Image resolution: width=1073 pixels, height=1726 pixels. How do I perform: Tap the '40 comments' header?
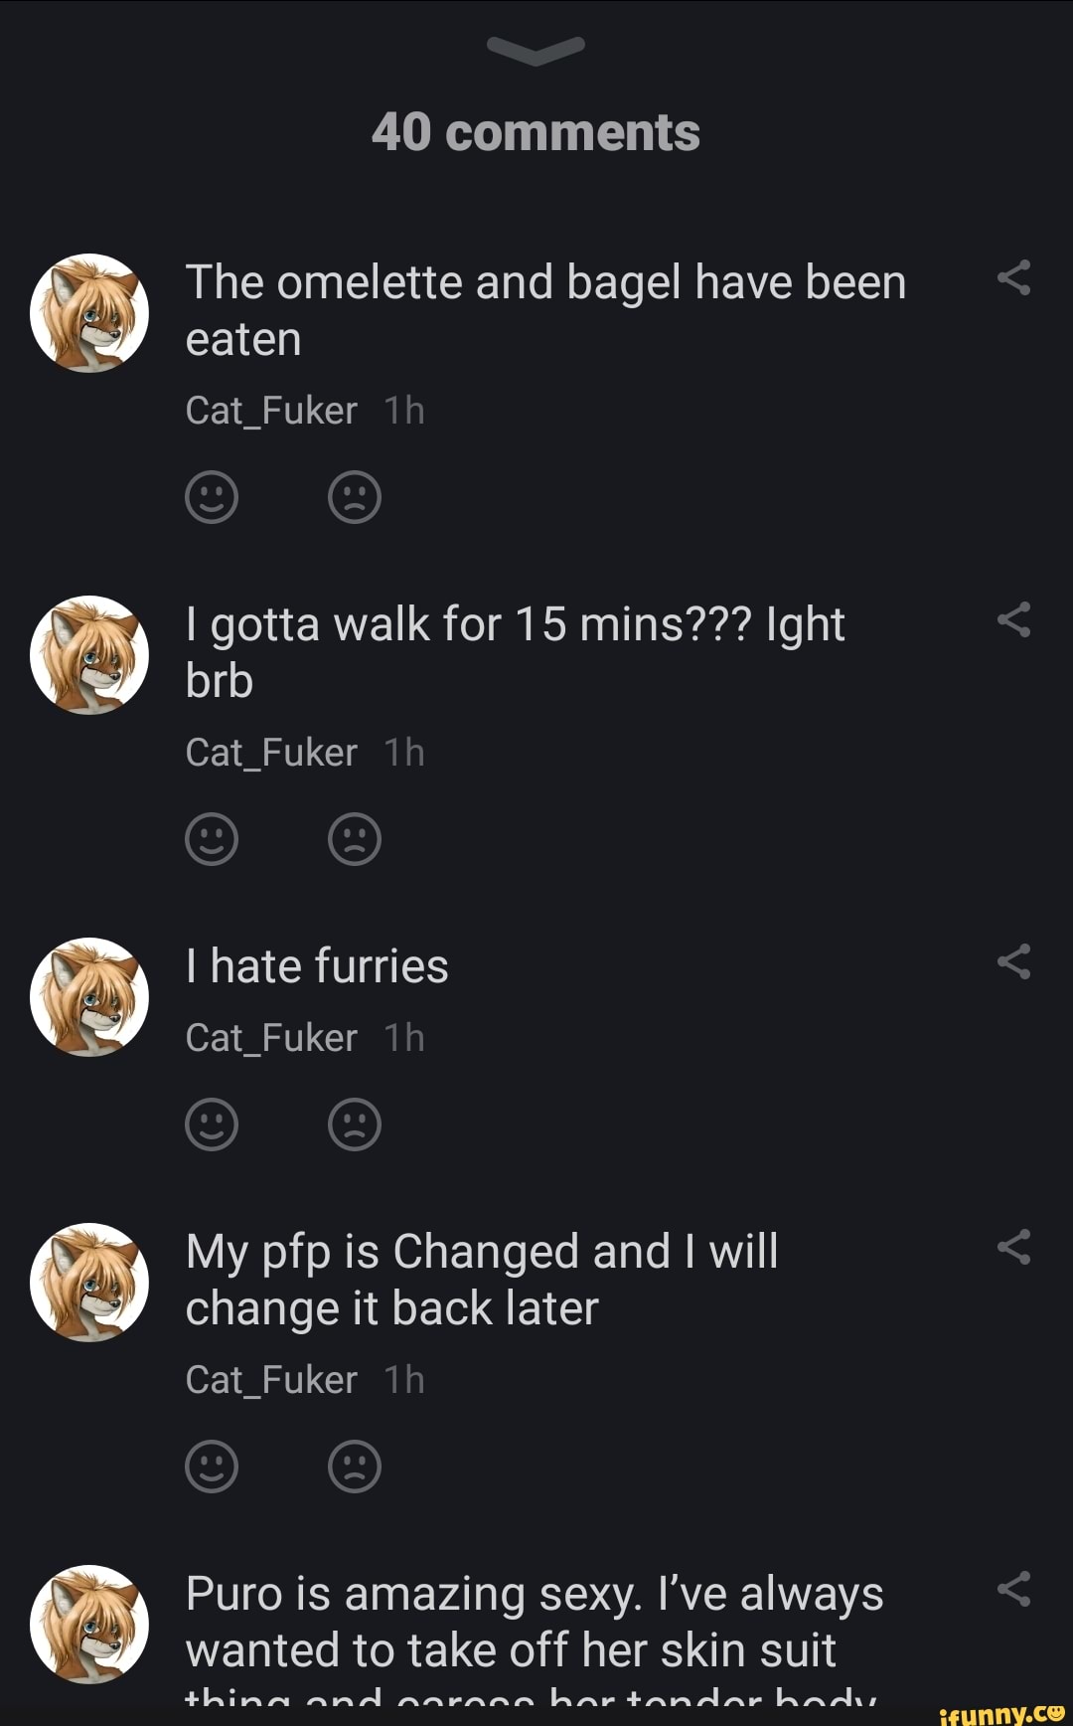coord(536,132)
